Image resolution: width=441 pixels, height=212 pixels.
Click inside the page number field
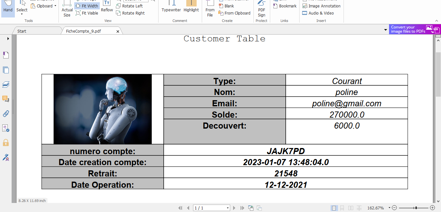click(210, 208)
